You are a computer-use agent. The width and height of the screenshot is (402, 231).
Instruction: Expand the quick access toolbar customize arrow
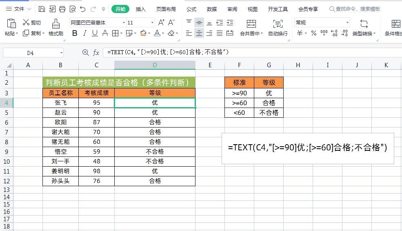click(x=103, y=9)
